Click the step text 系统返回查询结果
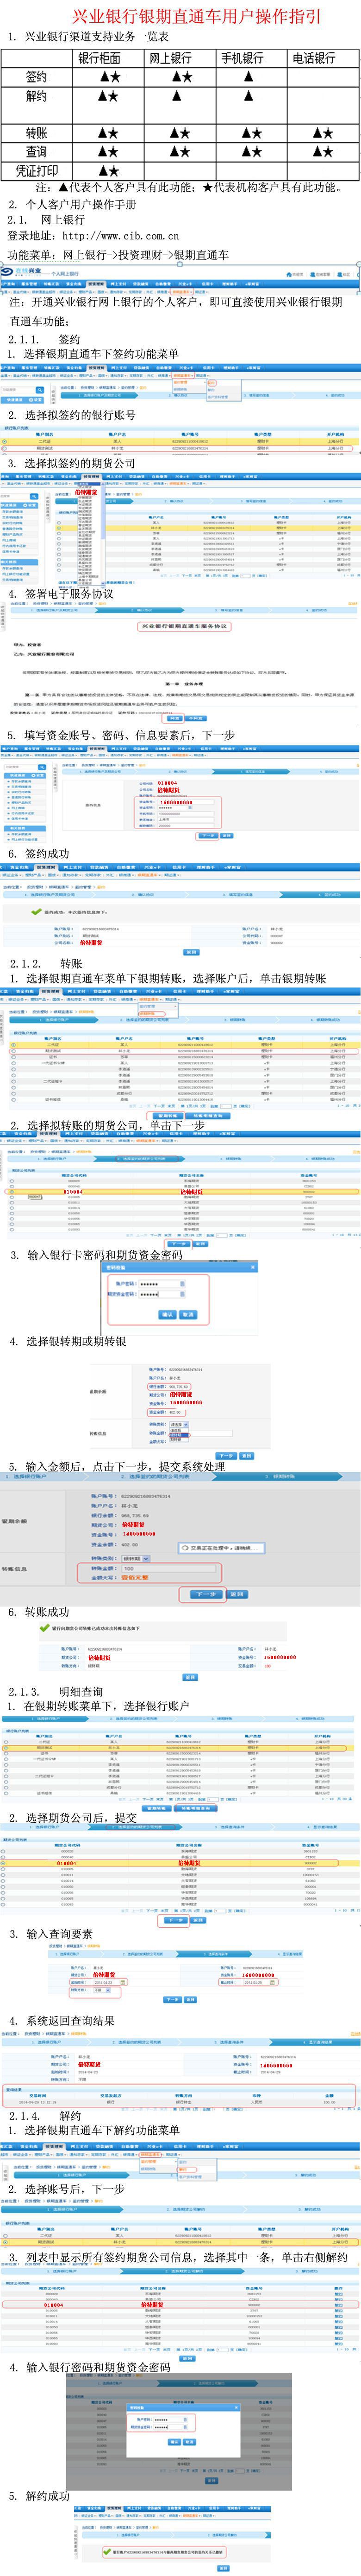Screen dimensions: 361x2576 [x=71, y=2020]
